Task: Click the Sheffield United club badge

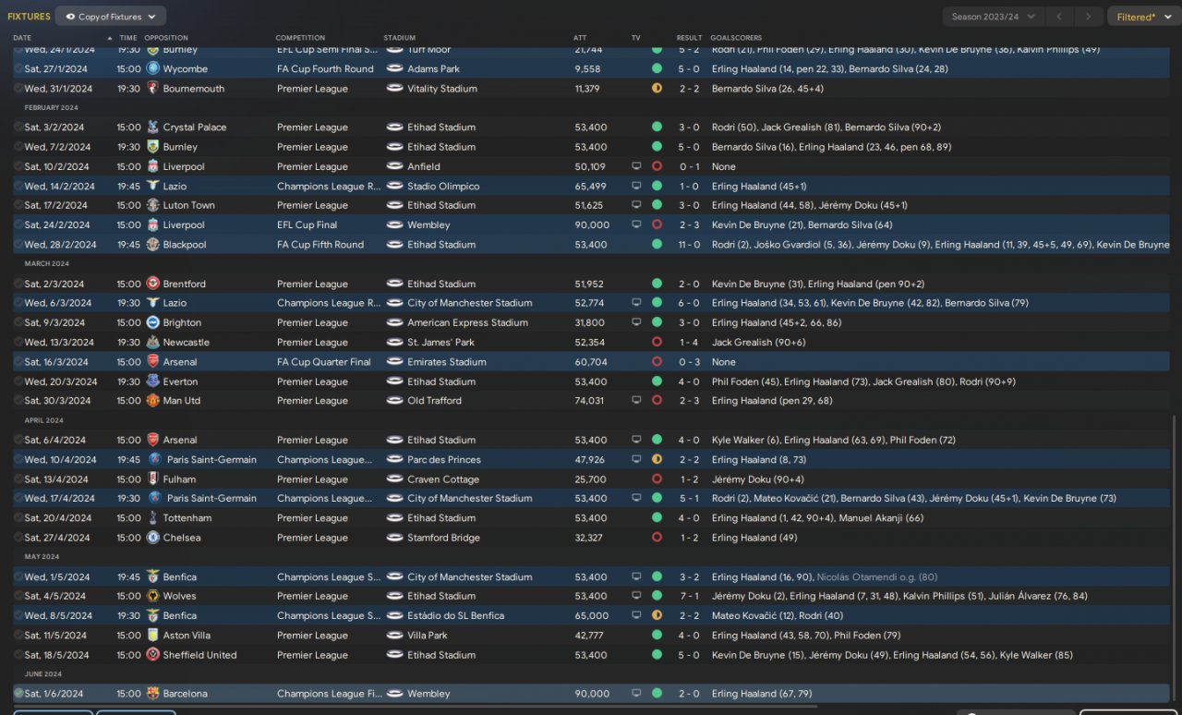Action: click(152, 655)
